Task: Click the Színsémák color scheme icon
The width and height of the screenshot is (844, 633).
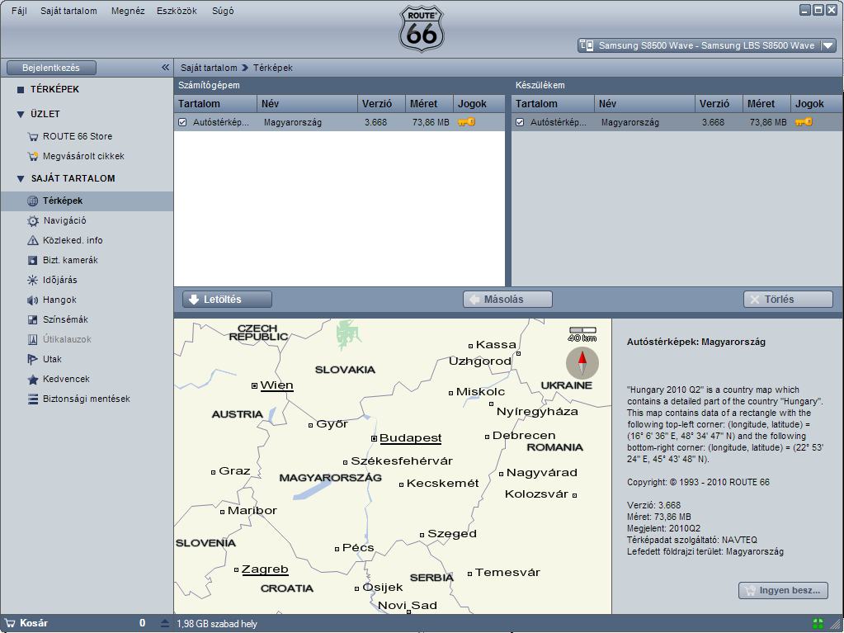Action: 33,319
